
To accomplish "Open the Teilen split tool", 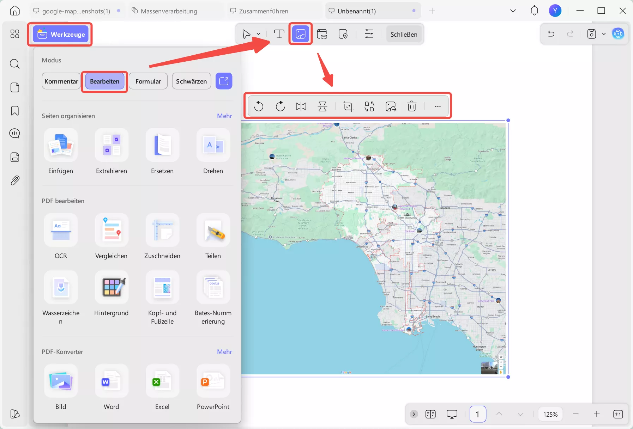I will [213, 237].
